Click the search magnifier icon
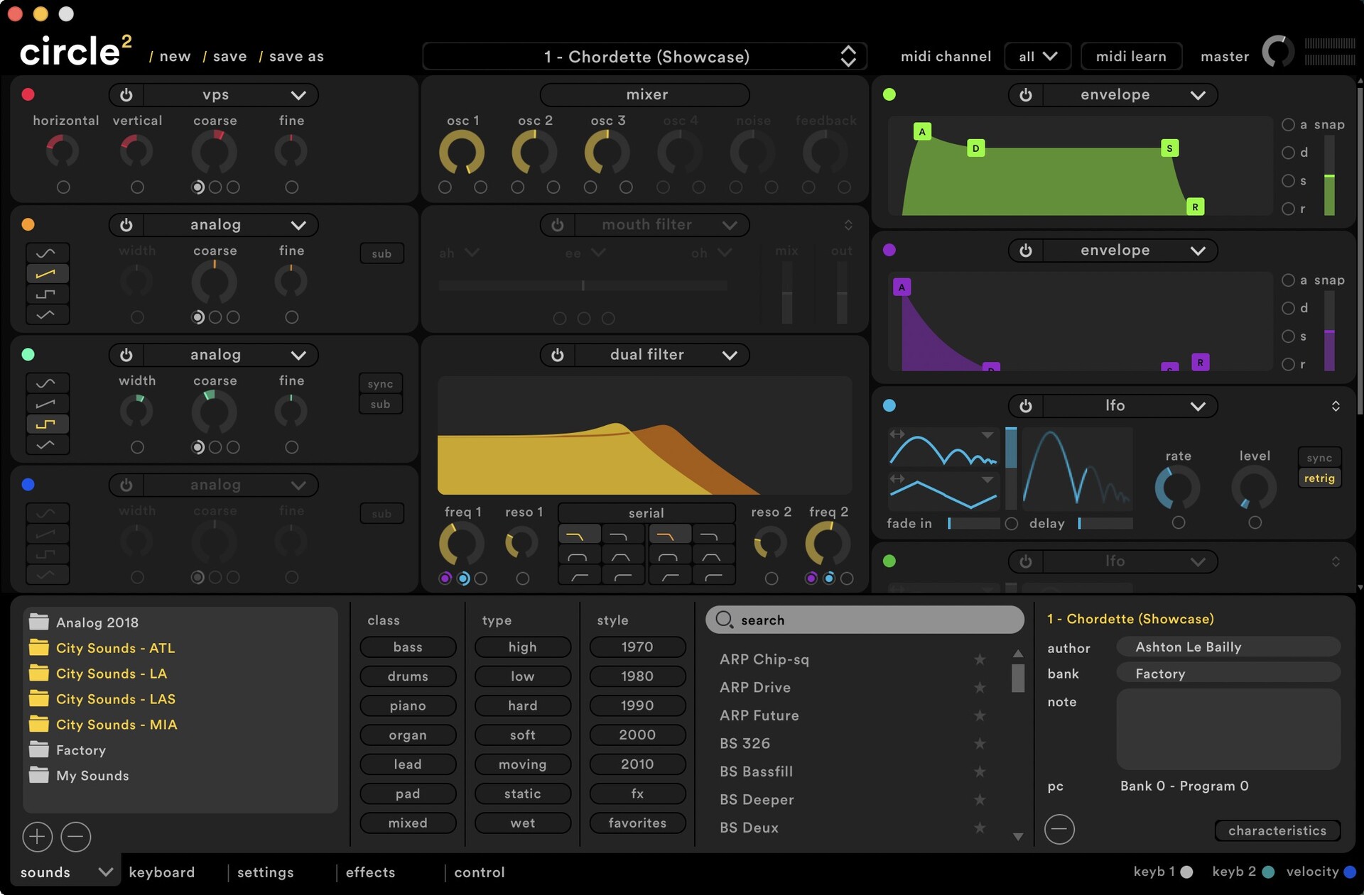The width and height of the screenshot is (1364, 895). tap(724, 620)
